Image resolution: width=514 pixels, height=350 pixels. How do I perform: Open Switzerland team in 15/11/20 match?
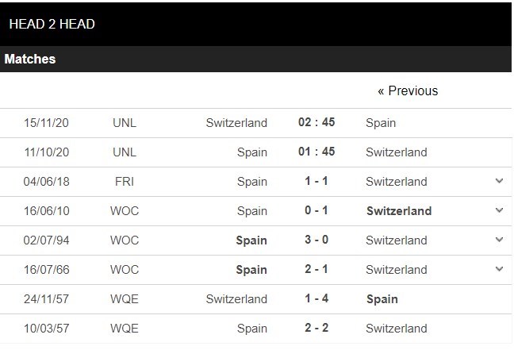pos(236,123)
